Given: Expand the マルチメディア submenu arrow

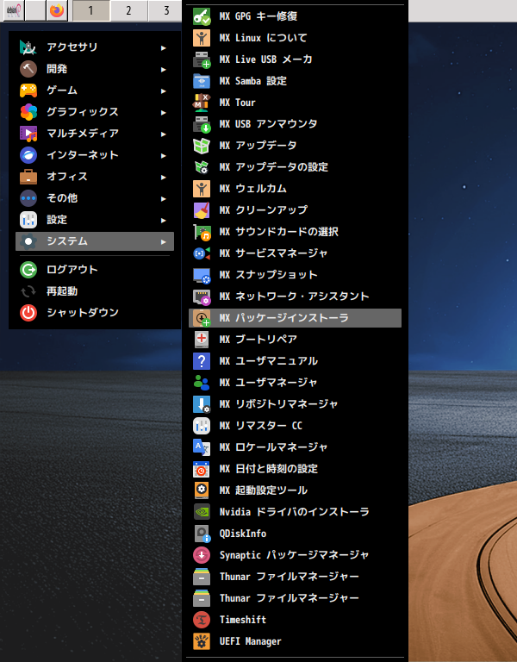Looking at the screenshot, I should pyautogui.click(x=164, y=134).
